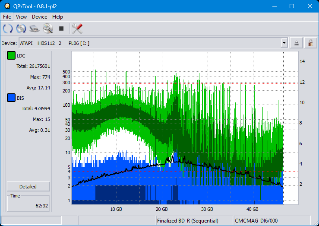Open the View menu
Screen dimensions: 319x226
point(21,17)
